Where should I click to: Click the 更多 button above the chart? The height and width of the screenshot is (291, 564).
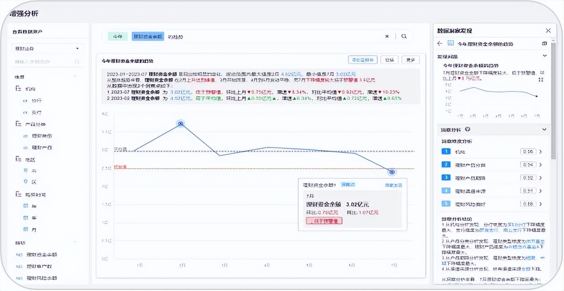(411, 59)
